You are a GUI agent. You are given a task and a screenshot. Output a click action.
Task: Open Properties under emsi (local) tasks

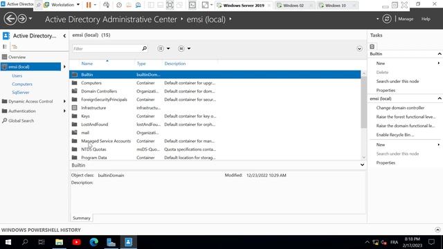click(386, 163)
